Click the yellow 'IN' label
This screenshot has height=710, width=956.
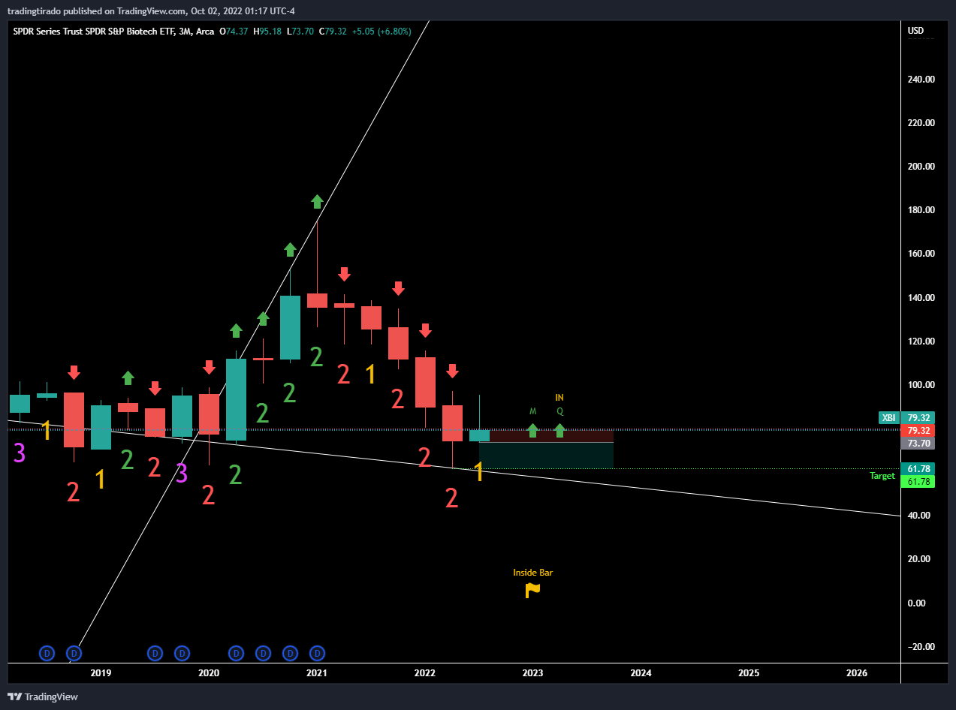[559, 398]
